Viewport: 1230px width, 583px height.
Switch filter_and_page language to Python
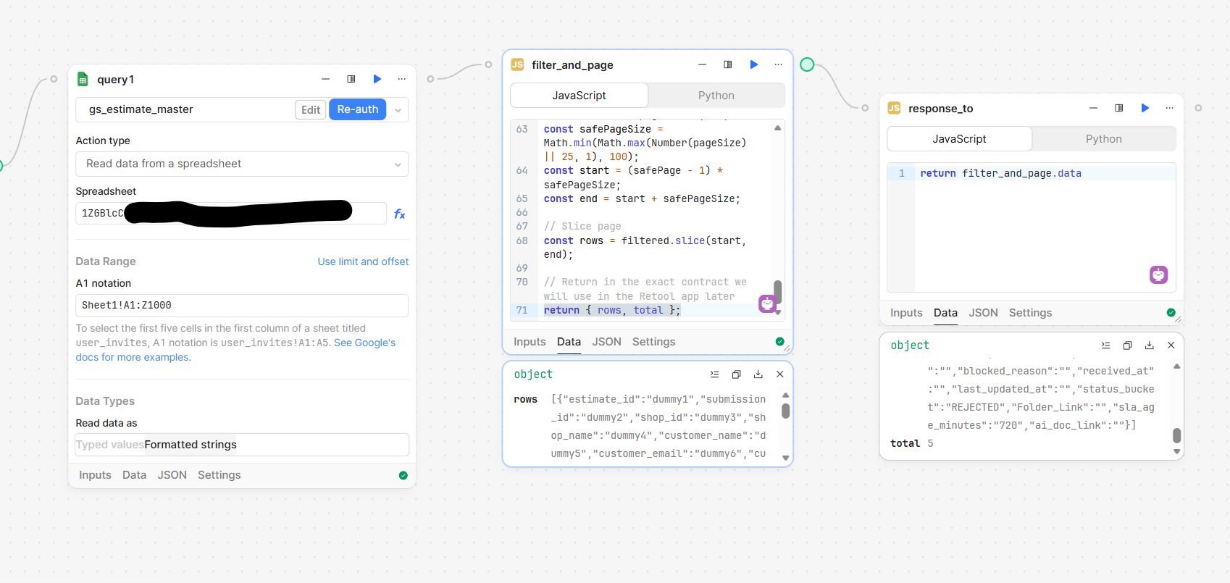click(716, 96)
